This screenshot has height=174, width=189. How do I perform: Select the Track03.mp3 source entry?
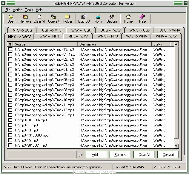[x=44, y=65]
